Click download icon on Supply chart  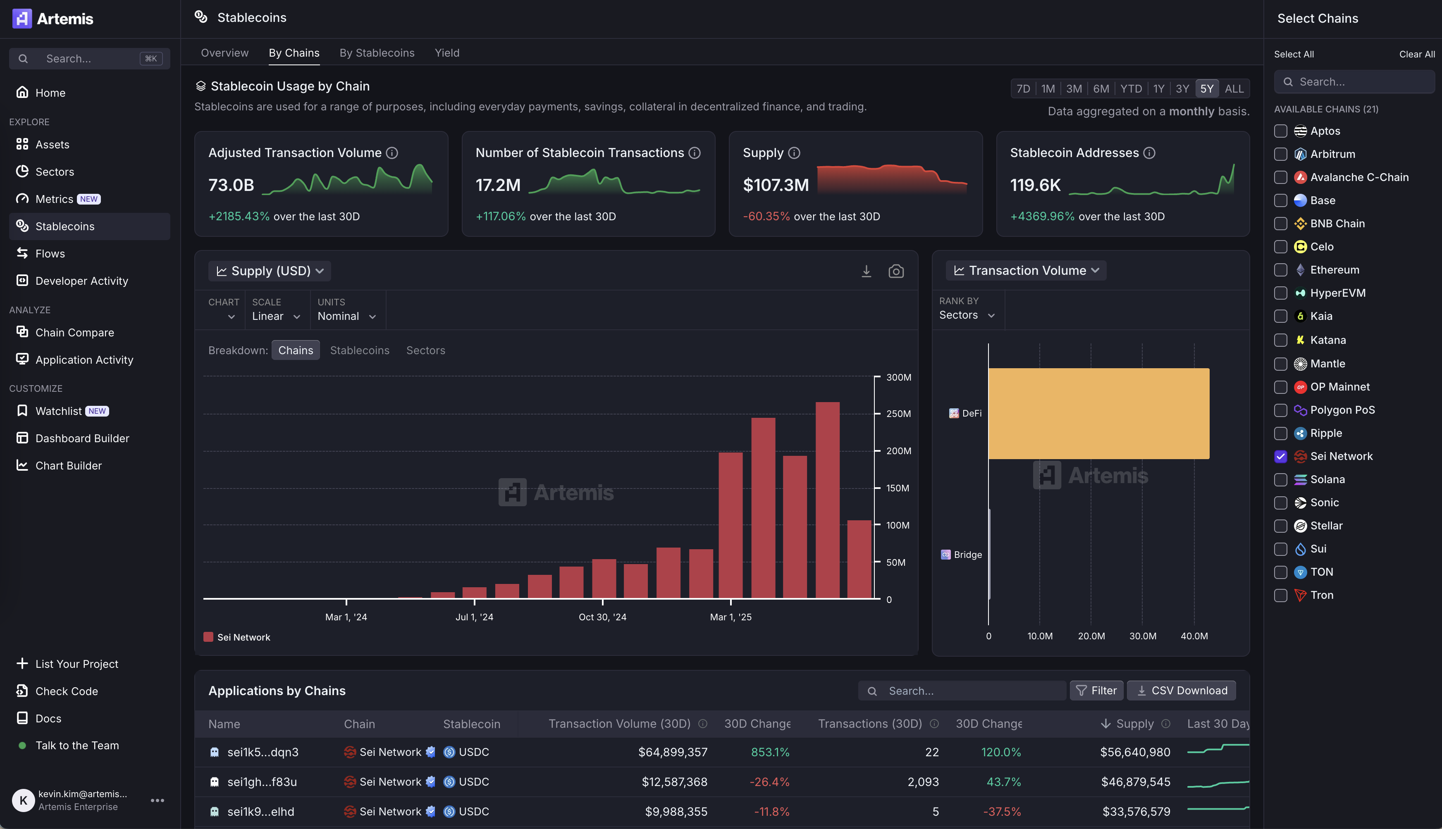[866, 271]
